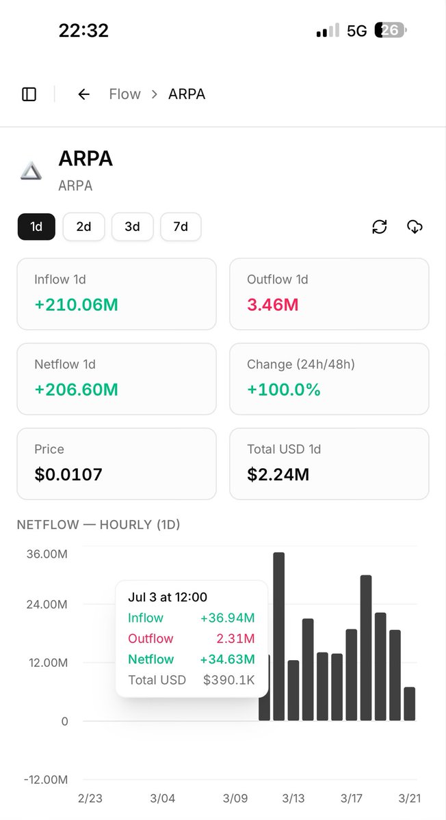Click the +100.0% change value
This screenshot has width=446, height=820.
(x=284, y=390)
